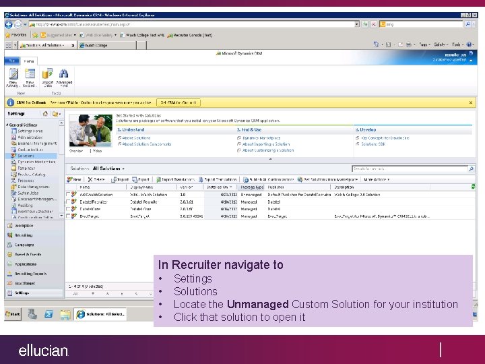Check the box for the Walsh solution row
The height and width of the screenshot is (364, 485).
coord(68,195)
